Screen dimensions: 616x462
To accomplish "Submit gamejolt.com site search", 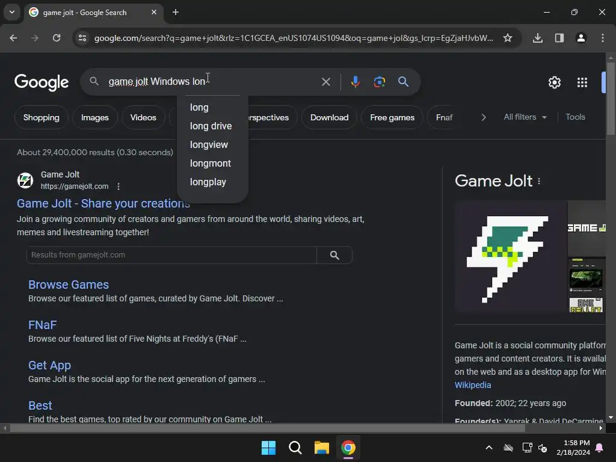I will [x=334, y=255].
